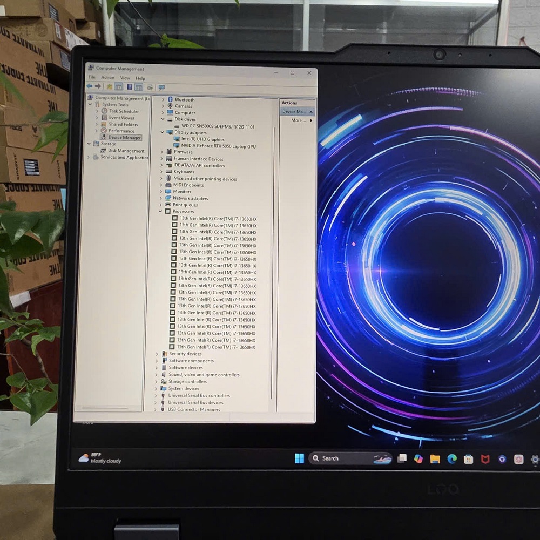Select Disk Management under Storage
The width and height of the screenshot is (540, 540).
point(126,151)
